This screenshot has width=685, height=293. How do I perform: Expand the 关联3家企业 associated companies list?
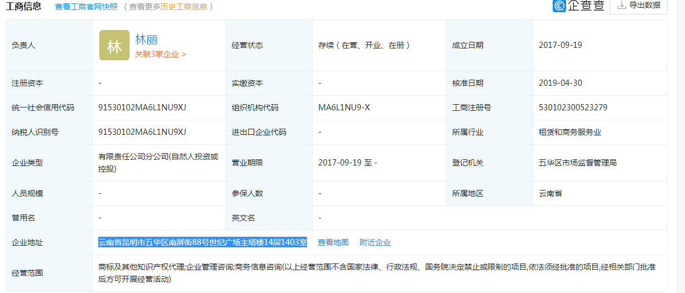tap(160, 55)
